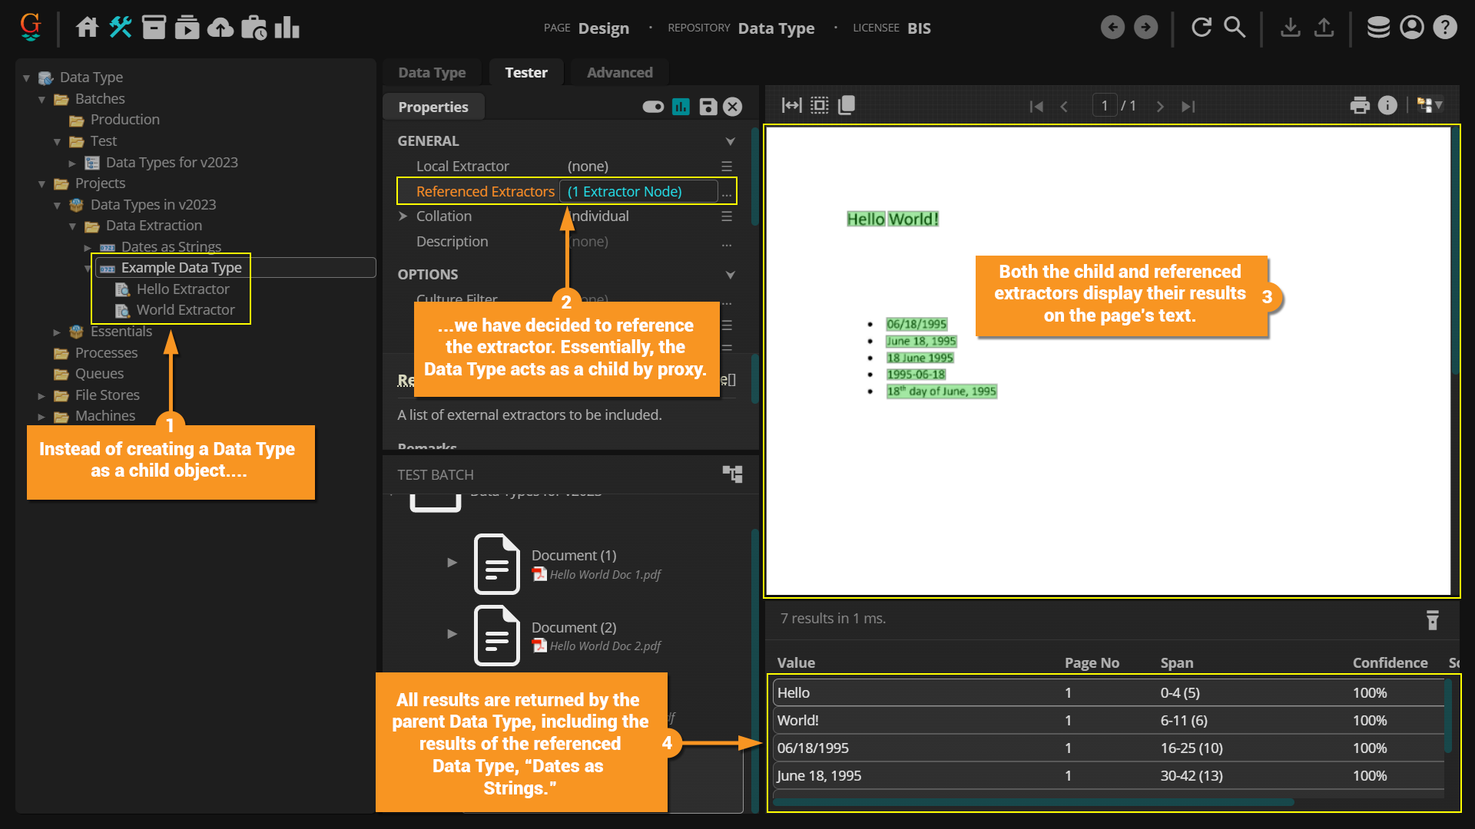Toggle the switch in Properties header
Viewport: 1475px width, 829px height.
tap(653, 107)
